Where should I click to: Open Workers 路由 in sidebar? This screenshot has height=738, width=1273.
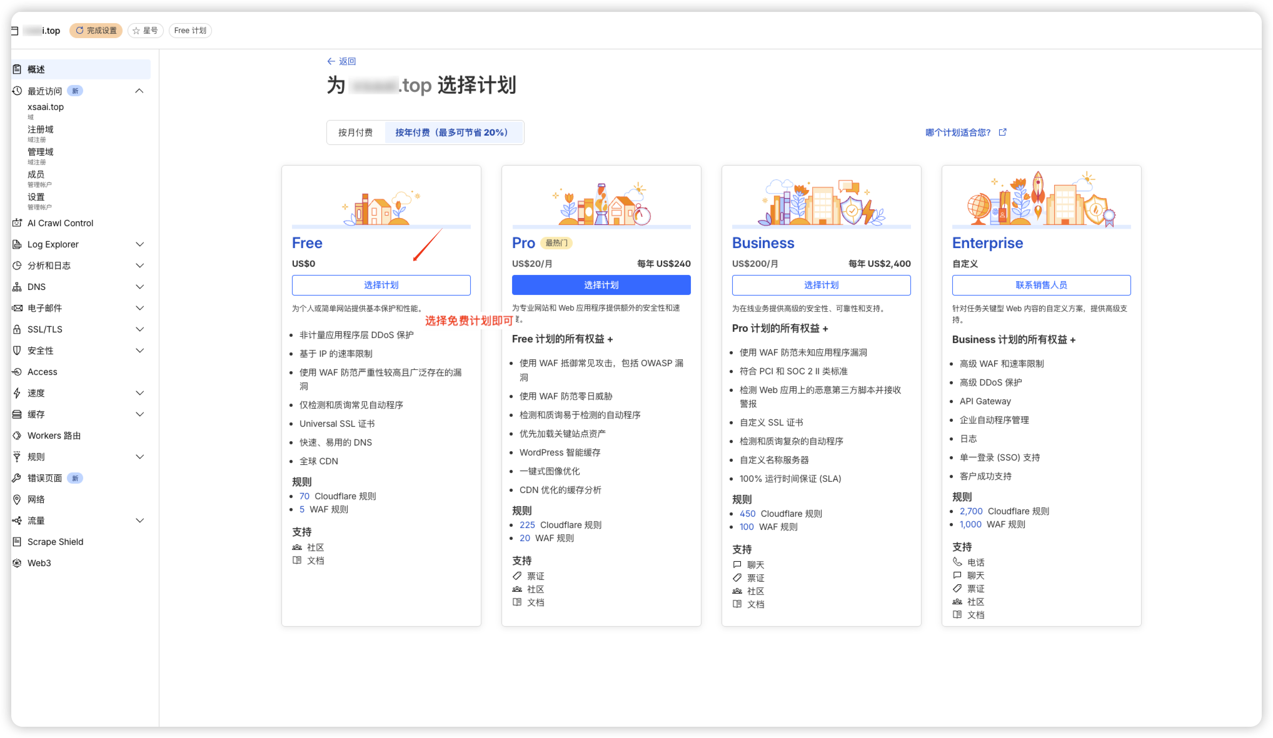click(x=54, y=436)
